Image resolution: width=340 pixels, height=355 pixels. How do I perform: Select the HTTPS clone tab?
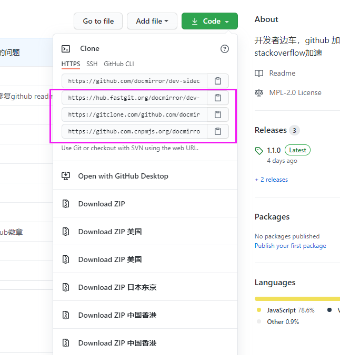[x=71, y=64]
